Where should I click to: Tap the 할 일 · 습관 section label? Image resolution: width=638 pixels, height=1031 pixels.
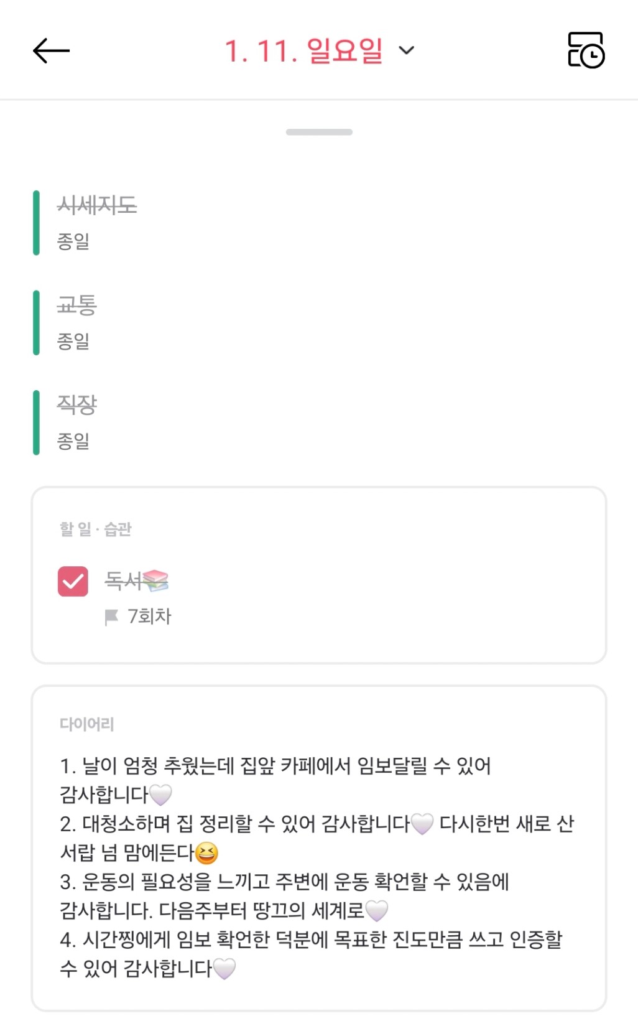[95, 529]
